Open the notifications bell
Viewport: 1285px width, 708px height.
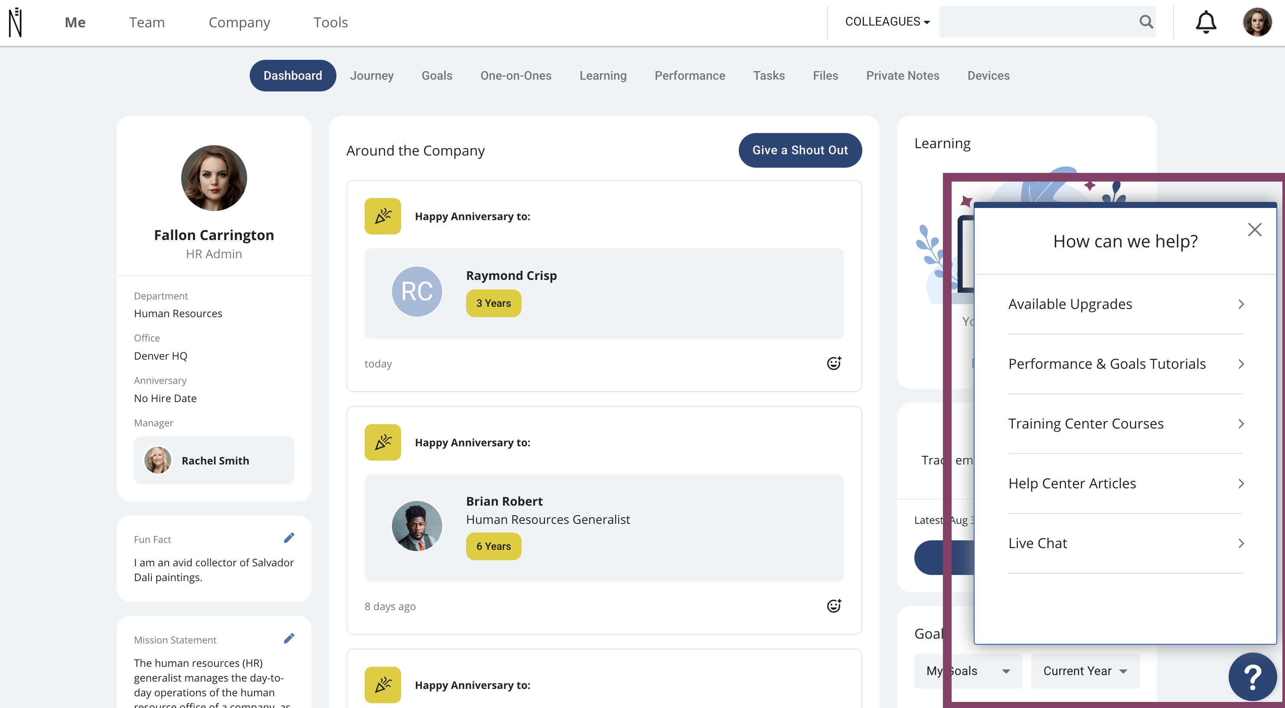[1206, 22]
